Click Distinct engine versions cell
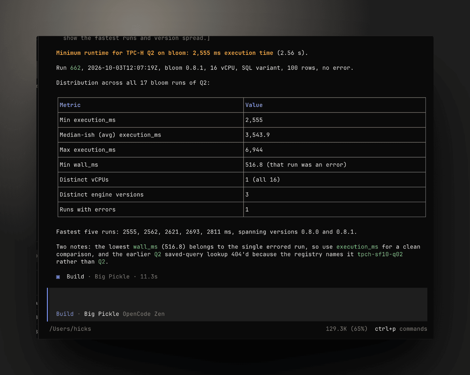The height and width of the screenshot is (375, 470). [150, 195]
